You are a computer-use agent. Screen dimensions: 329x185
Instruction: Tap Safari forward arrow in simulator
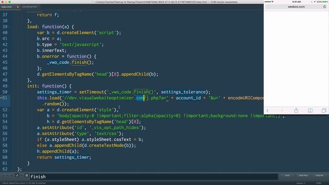coord(282,110)
